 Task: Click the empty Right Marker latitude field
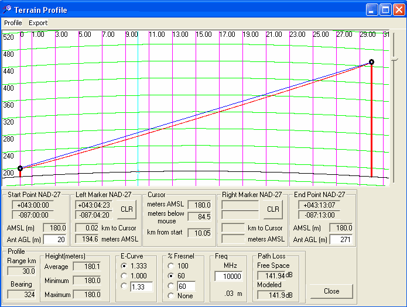click(240, 205)
